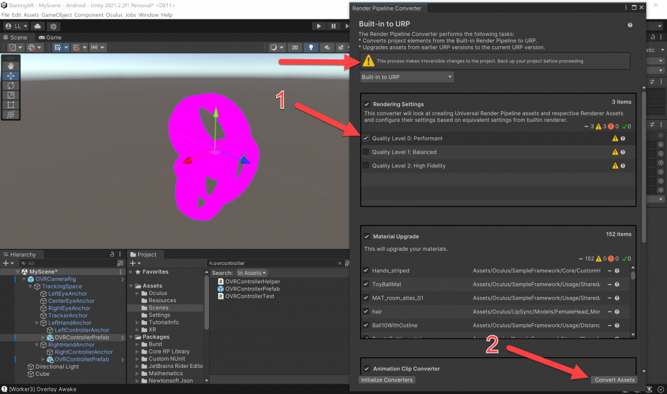Open the Render Pipeline Converter help icon
Image resolution: width=667 pixels, height=394 pixels.
click(630, 25)
